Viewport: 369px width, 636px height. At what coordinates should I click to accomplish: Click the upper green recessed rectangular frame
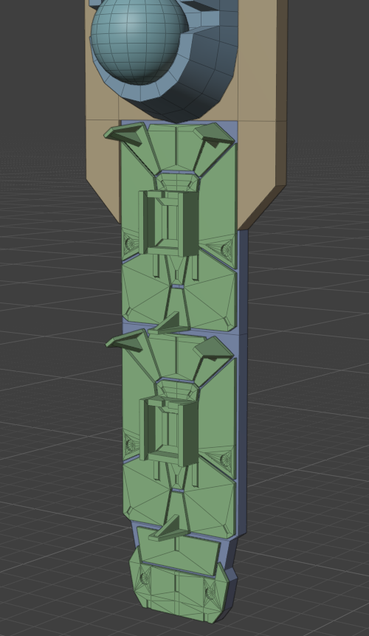pyautogui.click(x=169, y=224)
